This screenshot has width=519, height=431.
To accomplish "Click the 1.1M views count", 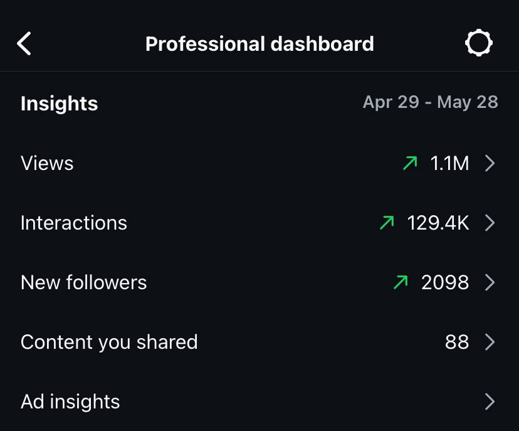I will 449,164.
